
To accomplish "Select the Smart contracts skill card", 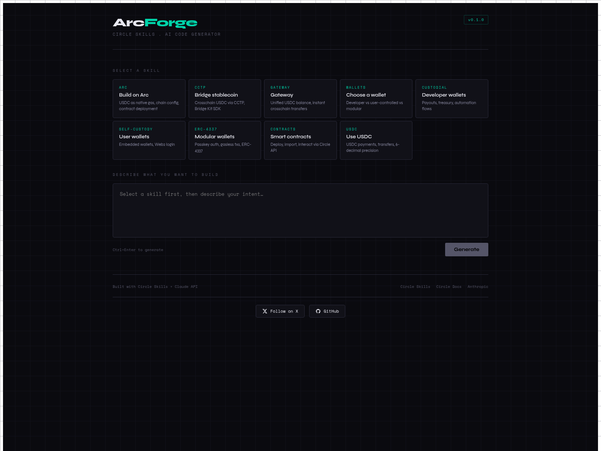I will [300, 140].
